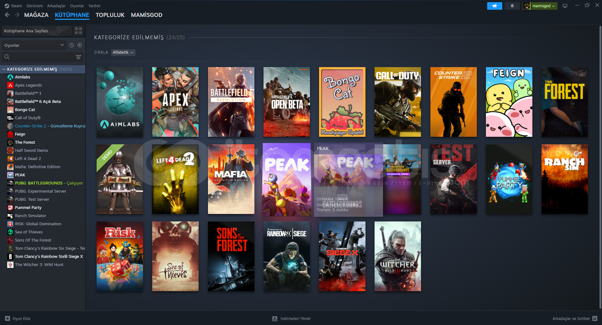
Task: Open the Alfabetik sort dropdown
Action: [123, 52]
